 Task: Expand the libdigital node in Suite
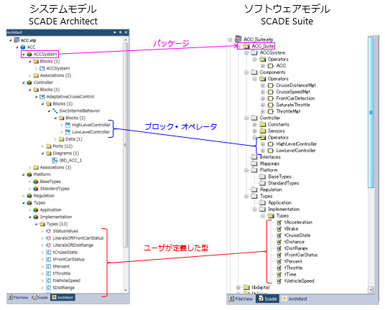point(238,288)
